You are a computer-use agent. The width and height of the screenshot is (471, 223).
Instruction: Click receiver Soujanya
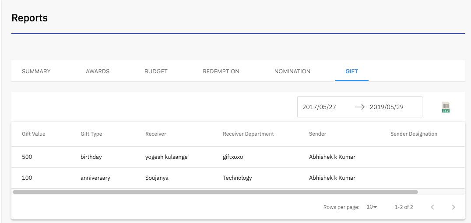point(157,178)
